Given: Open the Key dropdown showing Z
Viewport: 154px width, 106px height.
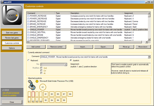Looking at the screenshot, I should (66, 65).
